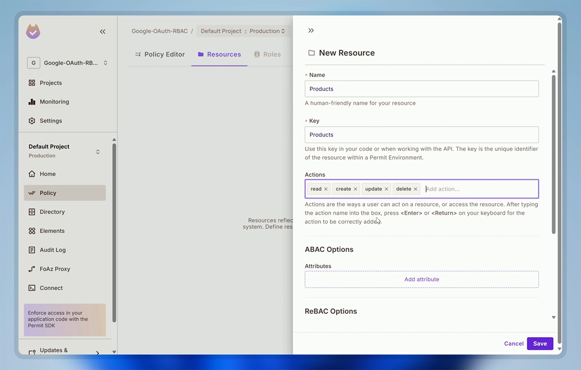Click the Policy check-mark icon
The height and width of the screenshot is (370, 581).
(32, 192)
